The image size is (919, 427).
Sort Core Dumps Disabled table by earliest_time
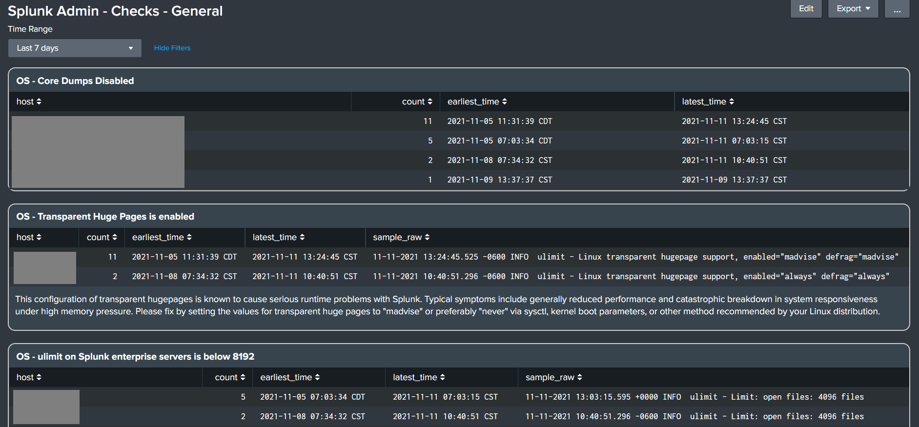coord(477,102)
